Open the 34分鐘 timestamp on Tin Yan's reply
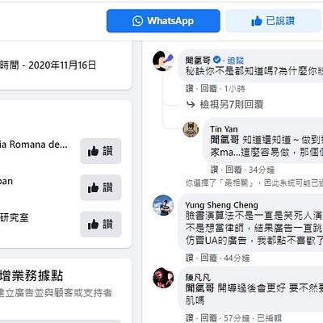 [262, 170]
